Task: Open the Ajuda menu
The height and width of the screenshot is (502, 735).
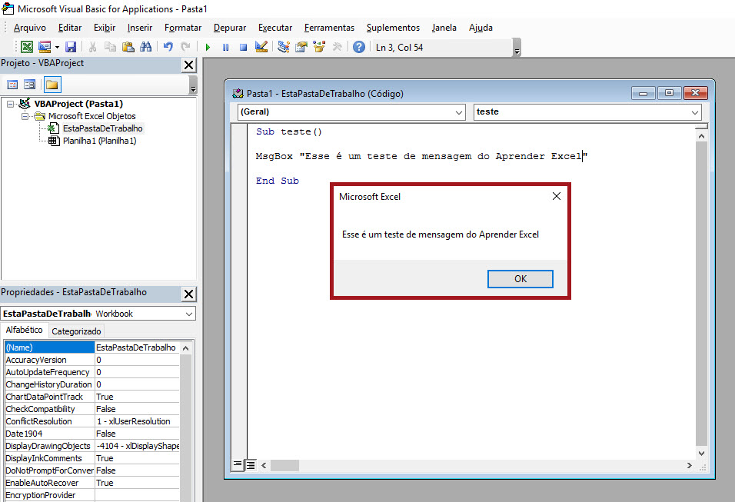Action: [x=481, y=28]
